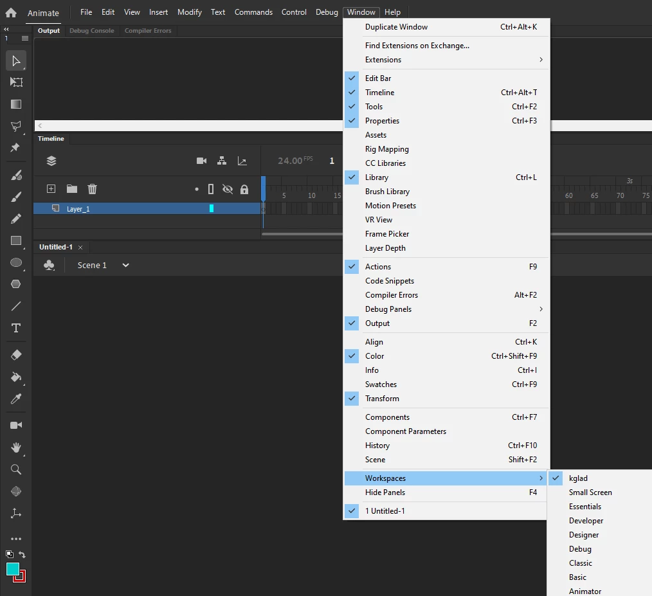Select the Fluid Brush tool
Viewport: 652px width, 596px height.
click(16, 176)
